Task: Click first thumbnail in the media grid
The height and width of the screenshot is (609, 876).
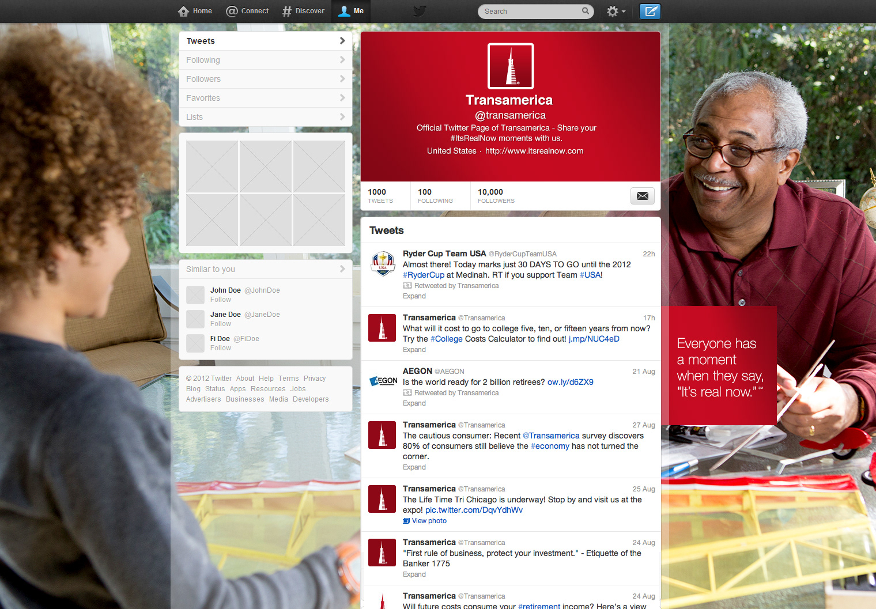Action: [x=212, y=167]
